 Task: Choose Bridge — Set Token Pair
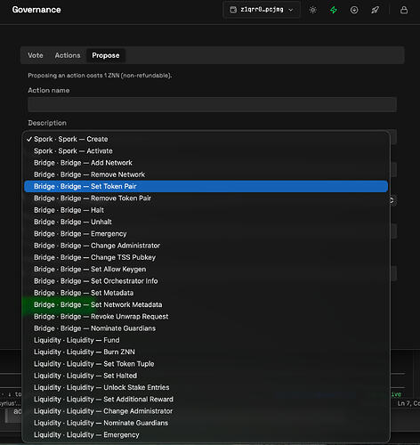(x=206, y=186)
